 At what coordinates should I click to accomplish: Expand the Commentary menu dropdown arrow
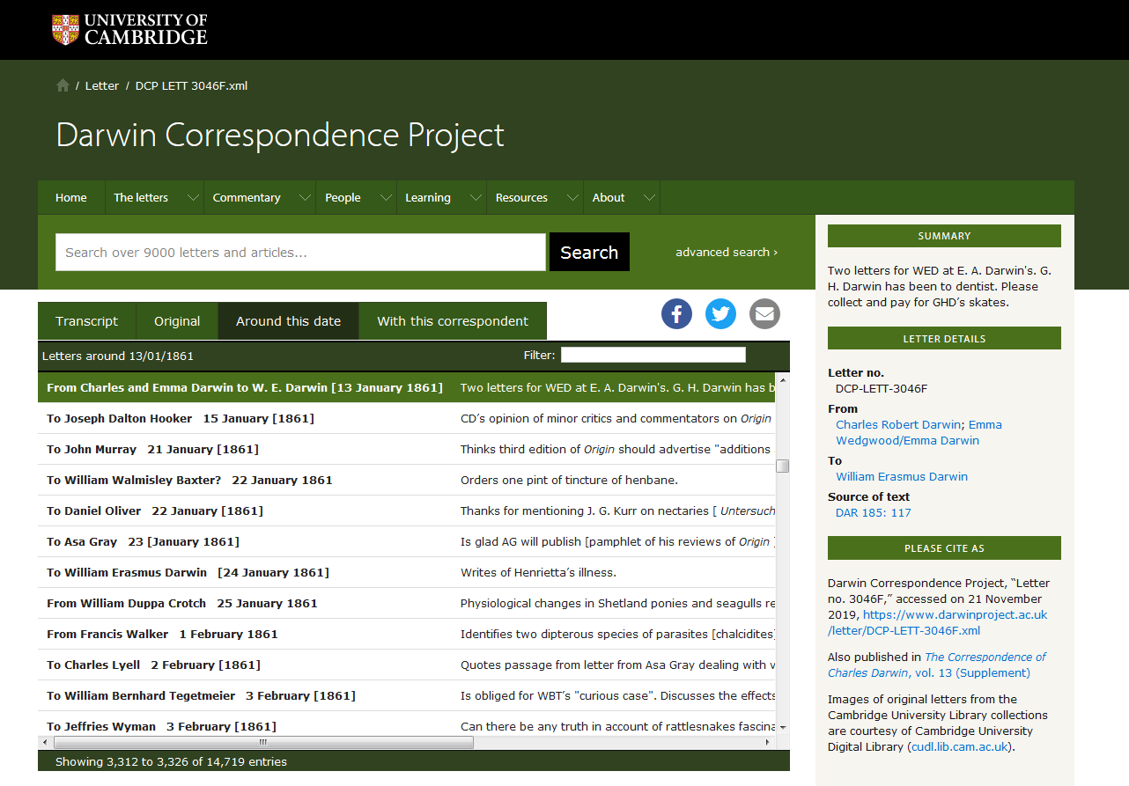point(305,198)
